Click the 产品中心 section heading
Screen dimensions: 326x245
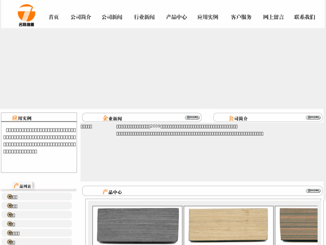(112, 192)
